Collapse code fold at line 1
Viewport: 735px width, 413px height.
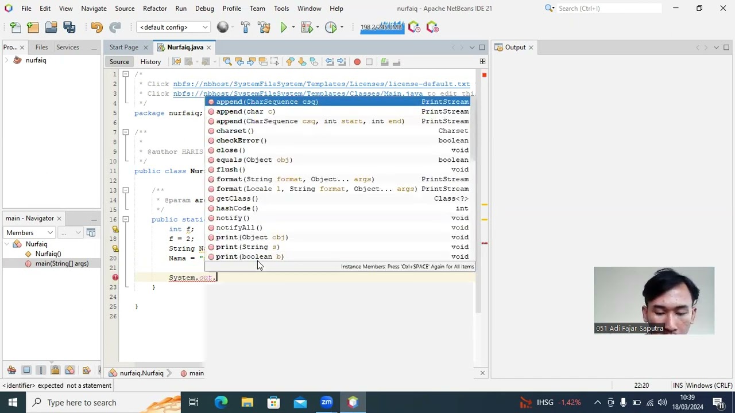coord(125,74)
